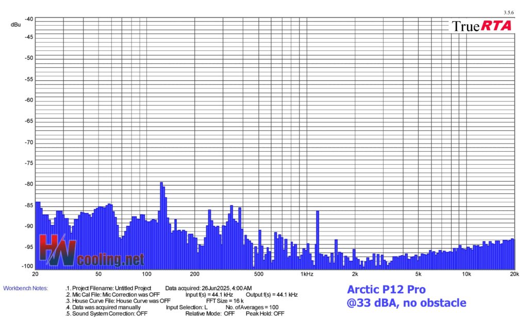The width and height of the screenshot is (528, 321).
Task: Click the -40 level axis label
Action: click(29, 19)
